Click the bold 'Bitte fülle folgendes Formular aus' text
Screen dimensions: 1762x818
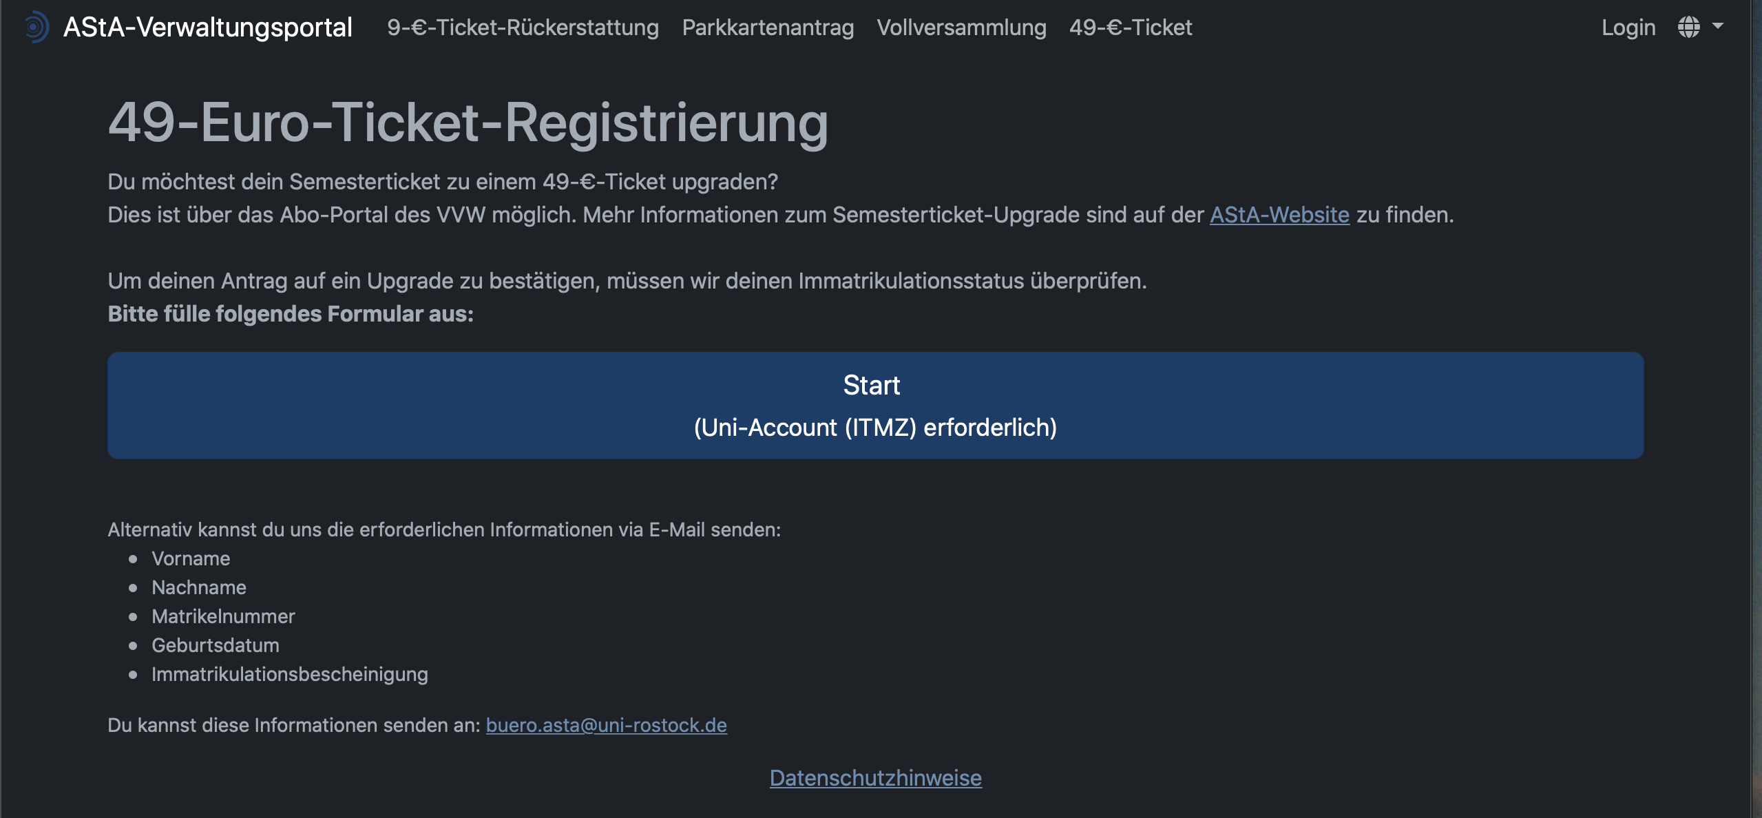(291, 314)
